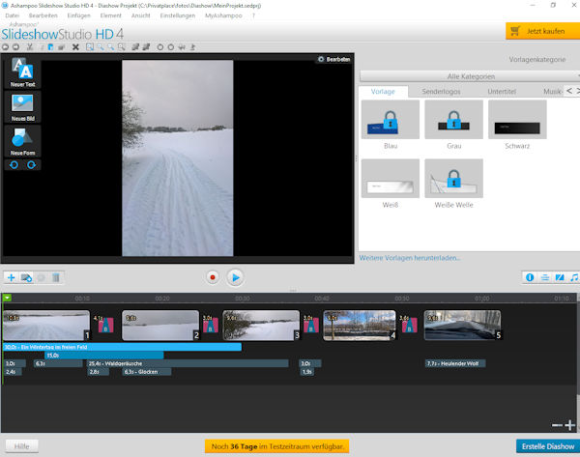Rotate element clockwise below Neue Form
Image resolution: width=580 pixels, height=457 pixels.
(x=32, y=165)
